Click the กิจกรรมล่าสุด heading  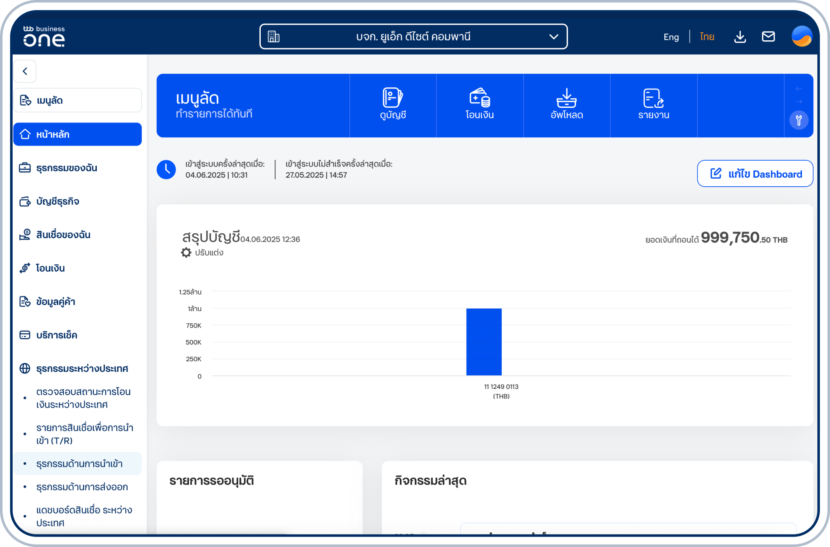click(431, 481)
